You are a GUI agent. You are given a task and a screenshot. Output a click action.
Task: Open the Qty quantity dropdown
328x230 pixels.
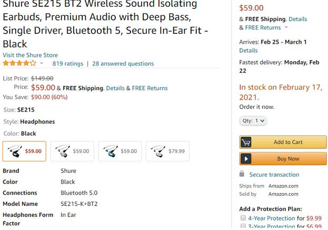(253, 121)
